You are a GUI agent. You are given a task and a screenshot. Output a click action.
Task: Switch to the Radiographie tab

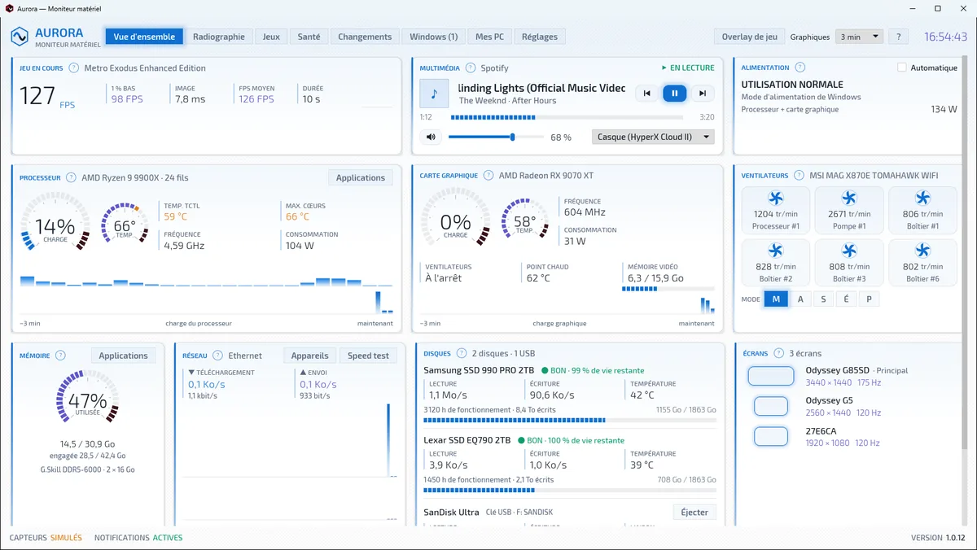pyautogui.click(x=219, y=37)
